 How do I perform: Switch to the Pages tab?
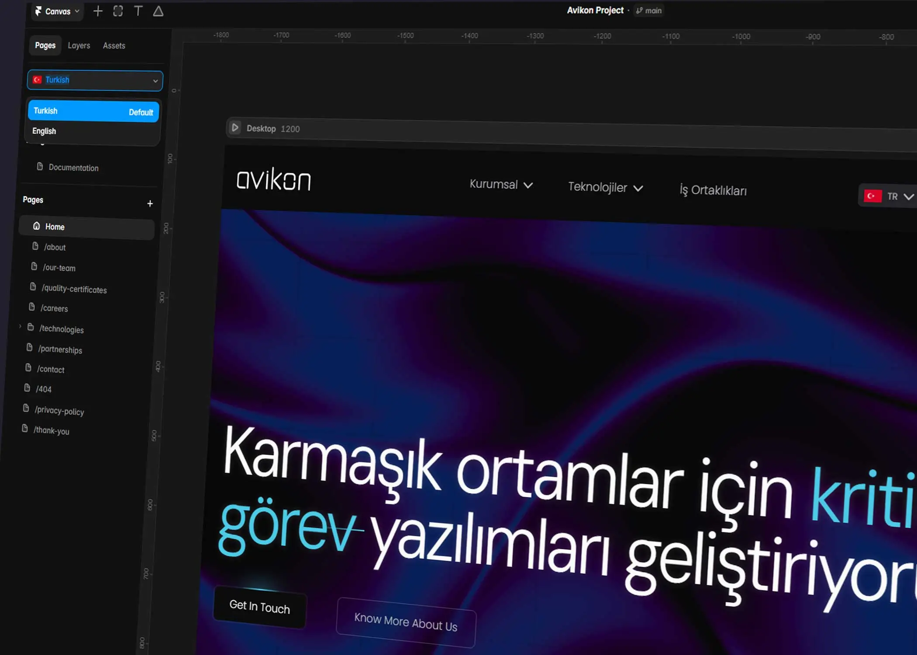45,45
